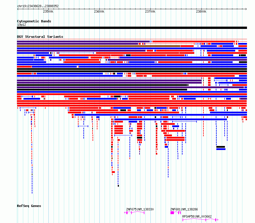This screenshot has width=255, height=223.
Task: Click the 23700k ruler tick label
Action: (150, 11)
